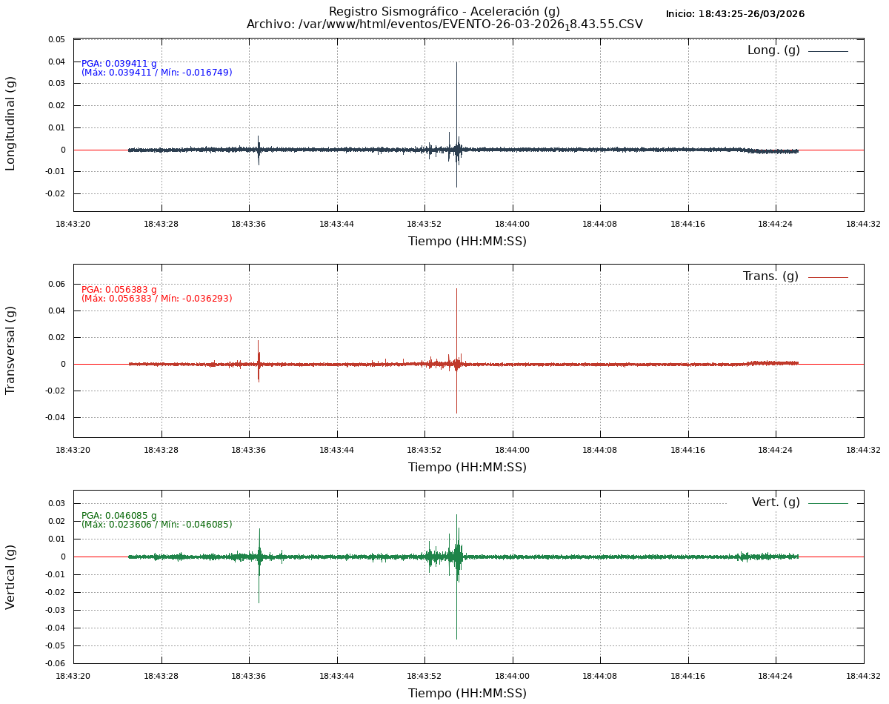Viewport: 889px width, 704px height.
Task: Click the Transversal (g) y-axis label
Action: [10, 350]
